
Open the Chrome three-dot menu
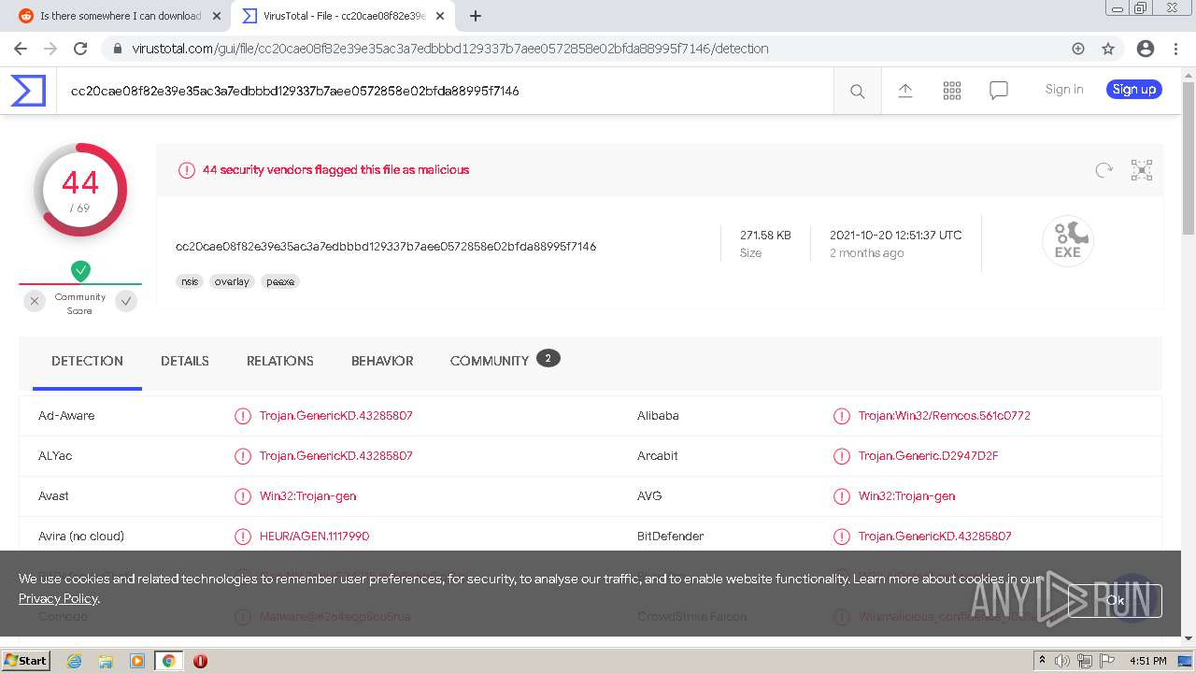(x=1175, y=49)
